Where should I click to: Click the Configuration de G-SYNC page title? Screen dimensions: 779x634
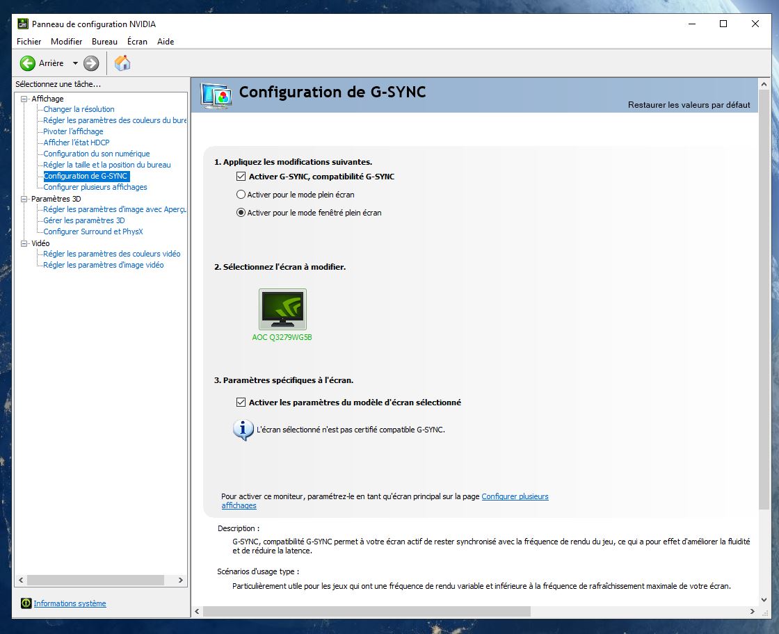tap(332, 92)
